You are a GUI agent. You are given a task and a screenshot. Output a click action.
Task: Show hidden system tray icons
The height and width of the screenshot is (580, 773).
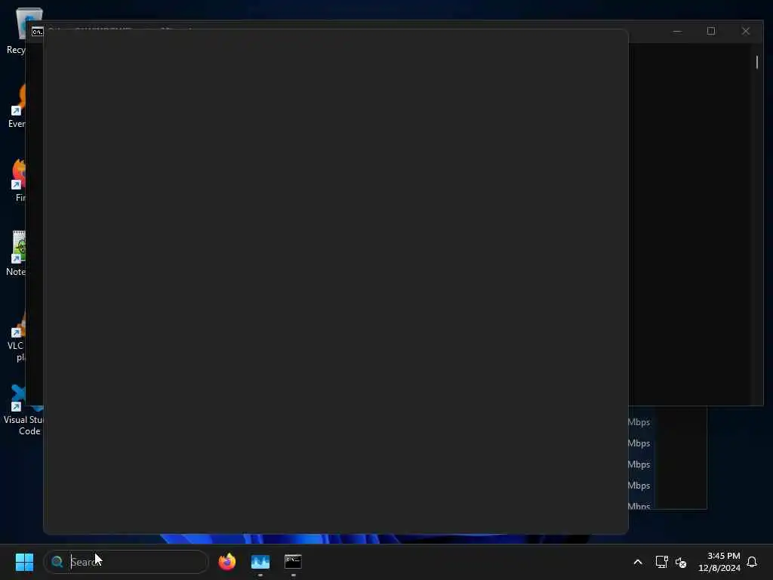point(637,562)
